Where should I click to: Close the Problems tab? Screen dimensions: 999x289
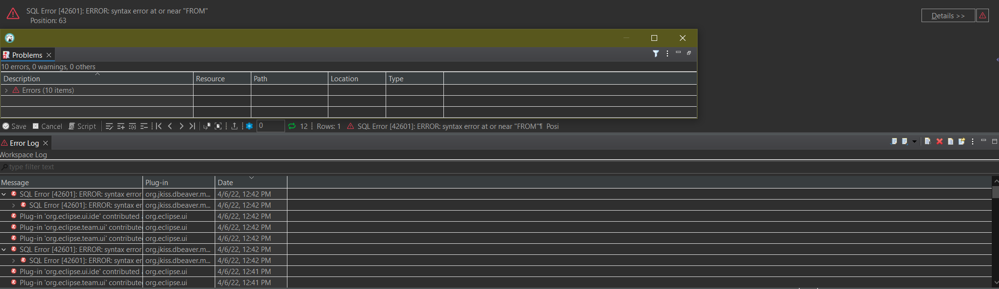pyautogui.click(x=49, y=55)
